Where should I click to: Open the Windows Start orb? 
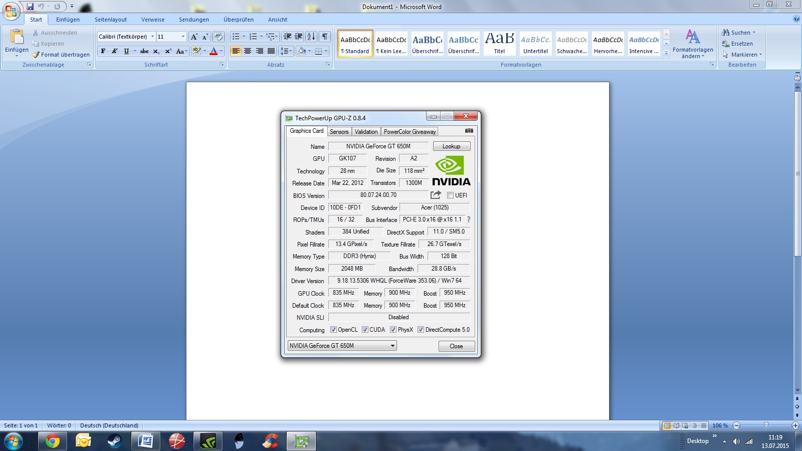click(x=14, y=441)
